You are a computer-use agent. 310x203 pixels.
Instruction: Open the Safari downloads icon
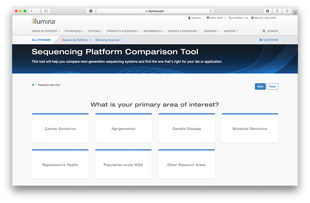point(267,11)
